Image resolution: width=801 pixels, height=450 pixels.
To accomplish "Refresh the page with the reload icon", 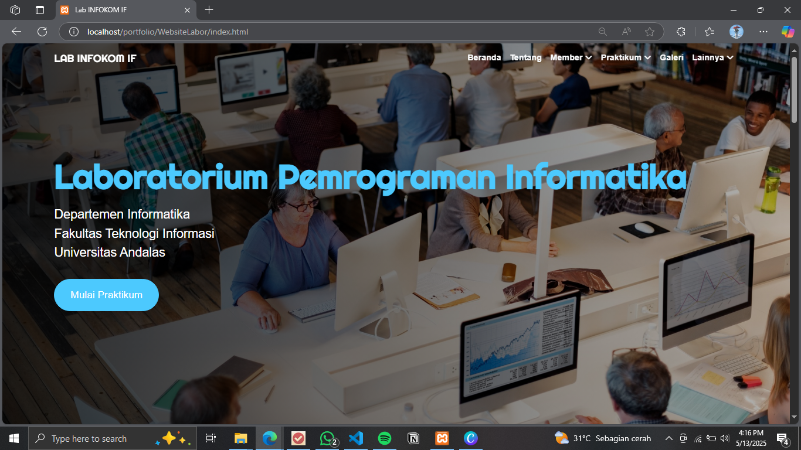I will tap(42, 32).
